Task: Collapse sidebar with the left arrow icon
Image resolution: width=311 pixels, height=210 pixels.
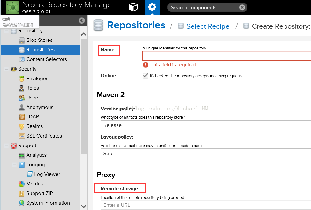Action: (x=82, y=20)
